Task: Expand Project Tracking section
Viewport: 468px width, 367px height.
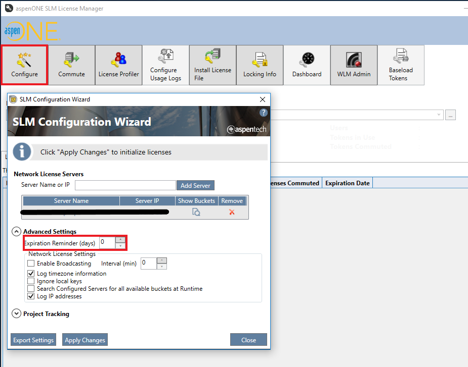Action: (x=16, y=313)
